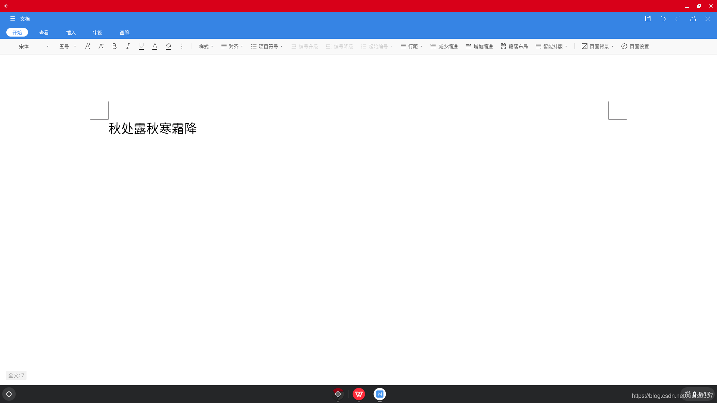Decrease font size with A- icon

tap(101, 46)
